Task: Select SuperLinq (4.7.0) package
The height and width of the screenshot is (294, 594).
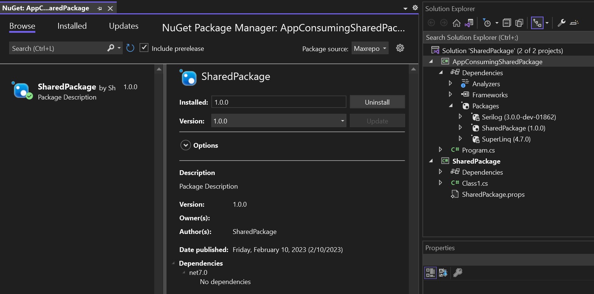Action: click(506, 139)
